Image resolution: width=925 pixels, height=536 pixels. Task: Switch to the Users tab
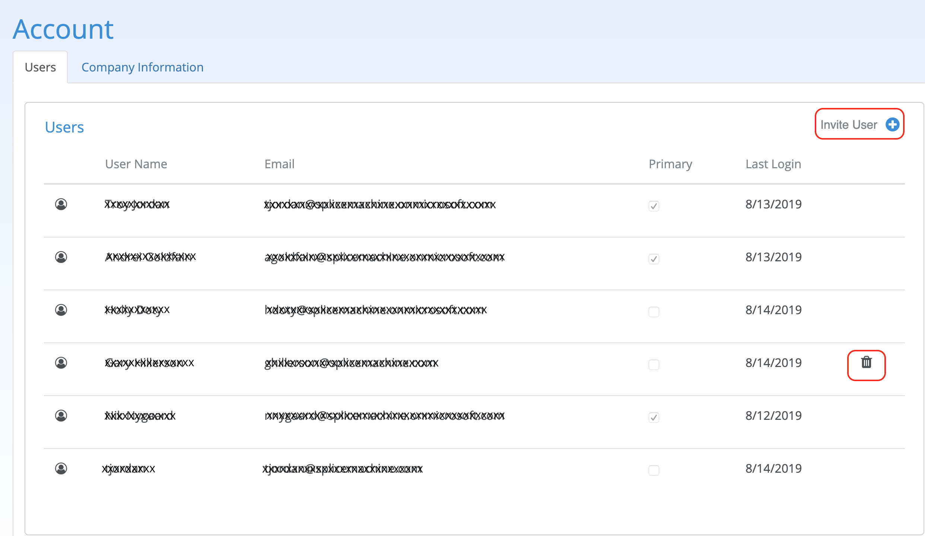click(40, 67)
